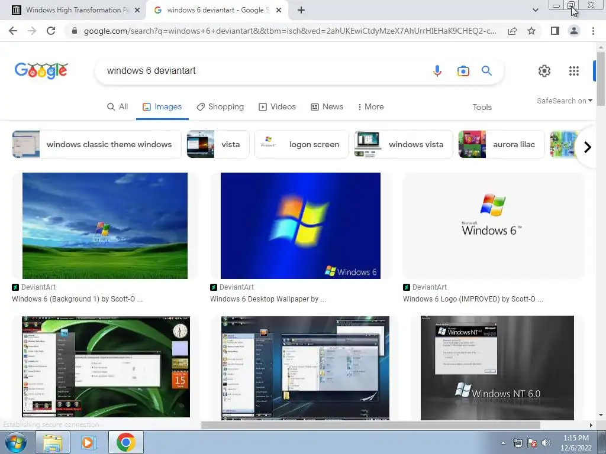Click the vertical page scrollbar thumb
The image size is (606, 454).
601,79
